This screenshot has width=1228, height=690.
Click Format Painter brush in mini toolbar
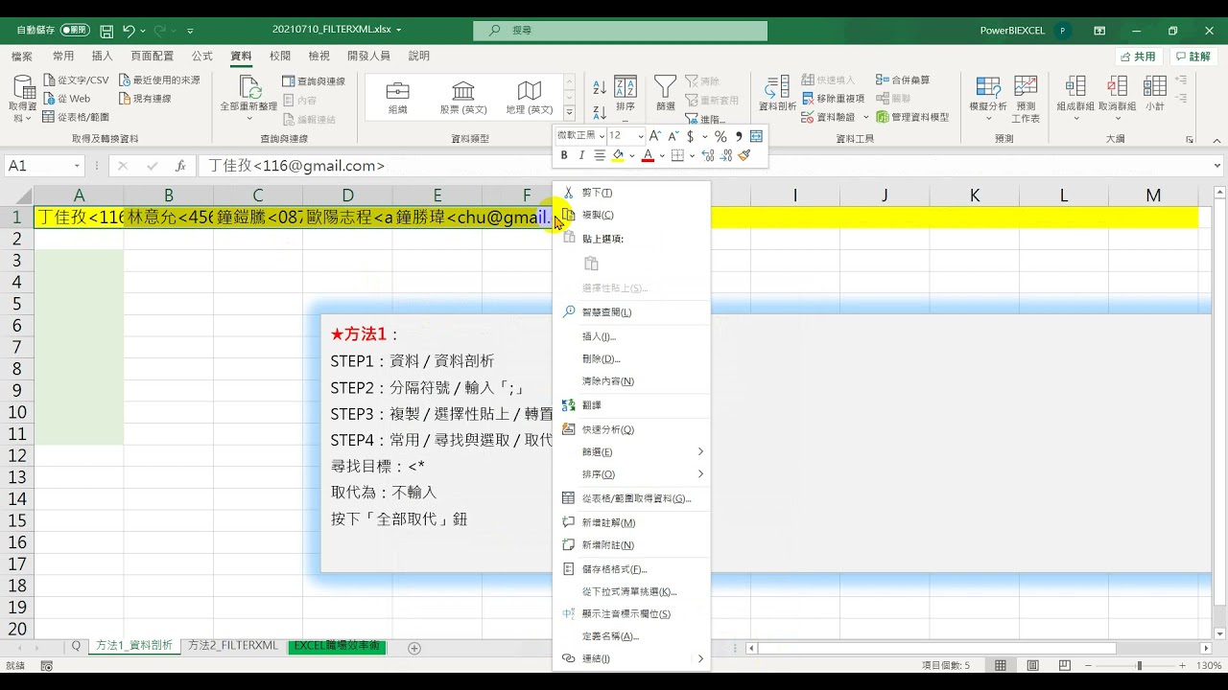click(744, 155)
